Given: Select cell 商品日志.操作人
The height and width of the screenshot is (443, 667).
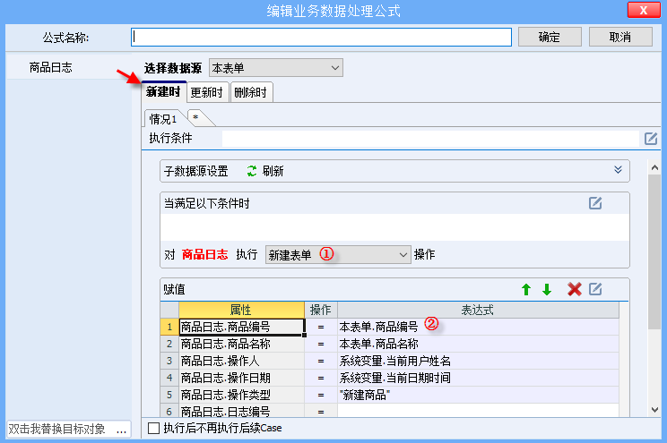Looking at the screenshot, I should (241, 361).
